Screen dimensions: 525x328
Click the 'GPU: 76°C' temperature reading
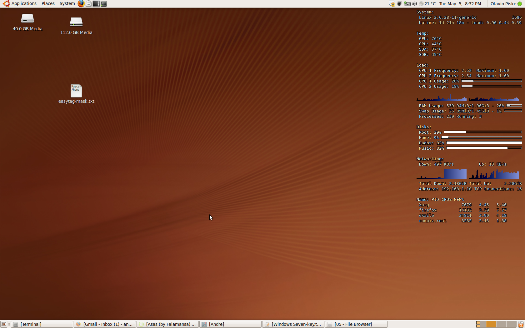coord(430,39)
